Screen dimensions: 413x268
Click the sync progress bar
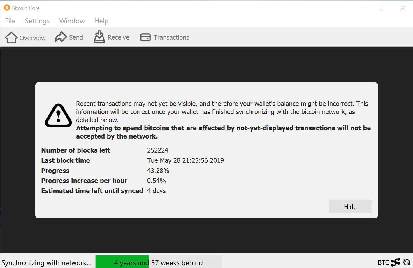click(159, 262)
